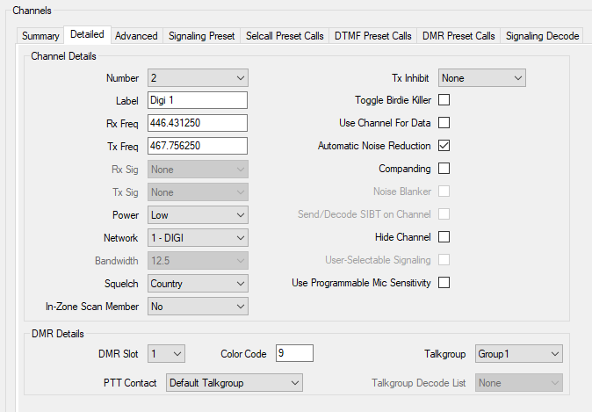
Task: Toggle the Birdie Killer checkbox
Action: (x=444, y=100)
